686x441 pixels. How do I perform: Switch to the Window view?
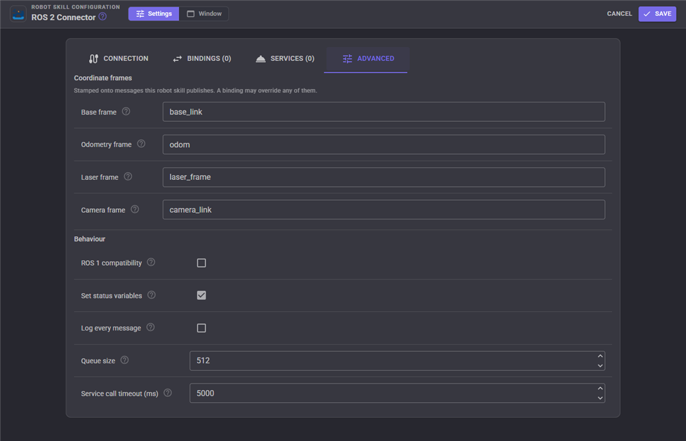204,14
